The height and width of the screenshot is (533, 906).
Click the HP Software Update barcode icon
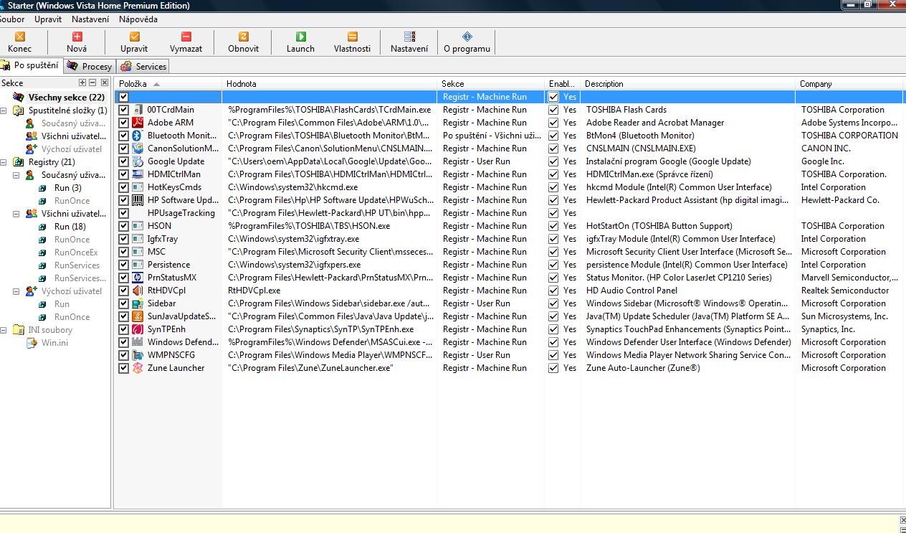138,200
